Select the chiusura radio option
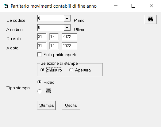The width and height of the screenshot is (161, 127). coord(42,70)
